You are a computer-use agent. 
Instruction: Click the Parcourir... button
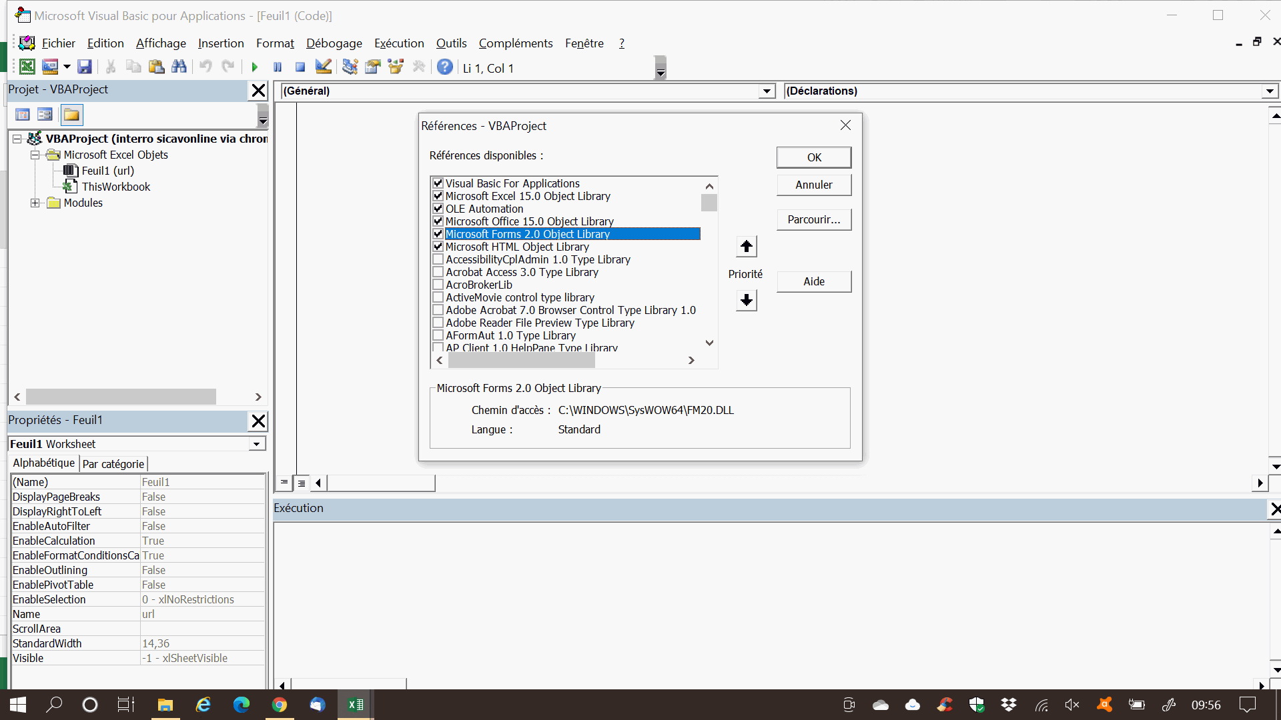pos(813,219)
